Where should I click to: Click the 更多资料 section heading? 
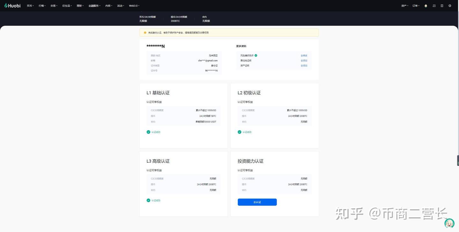click(241, 46)
